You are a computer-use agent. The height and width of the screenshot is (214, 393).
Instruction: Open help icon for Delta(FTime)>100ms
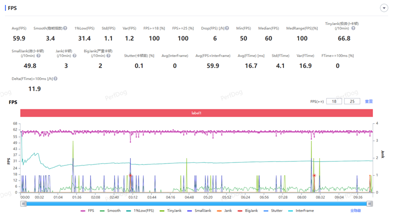tap(56, 79)
